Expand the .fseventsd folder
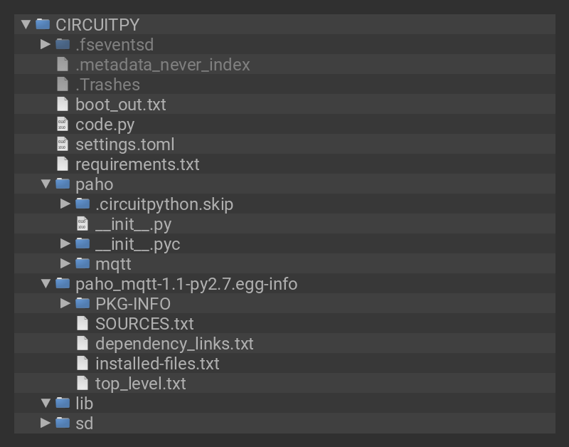The image size is (569, 447). click(x=46, y=44)
